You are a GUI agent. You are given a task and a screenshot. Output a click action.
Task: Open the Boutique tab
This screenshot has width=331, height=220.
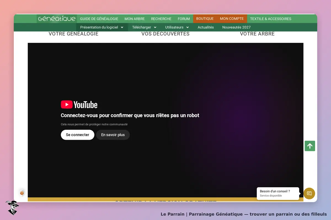(x=205, y=19)
